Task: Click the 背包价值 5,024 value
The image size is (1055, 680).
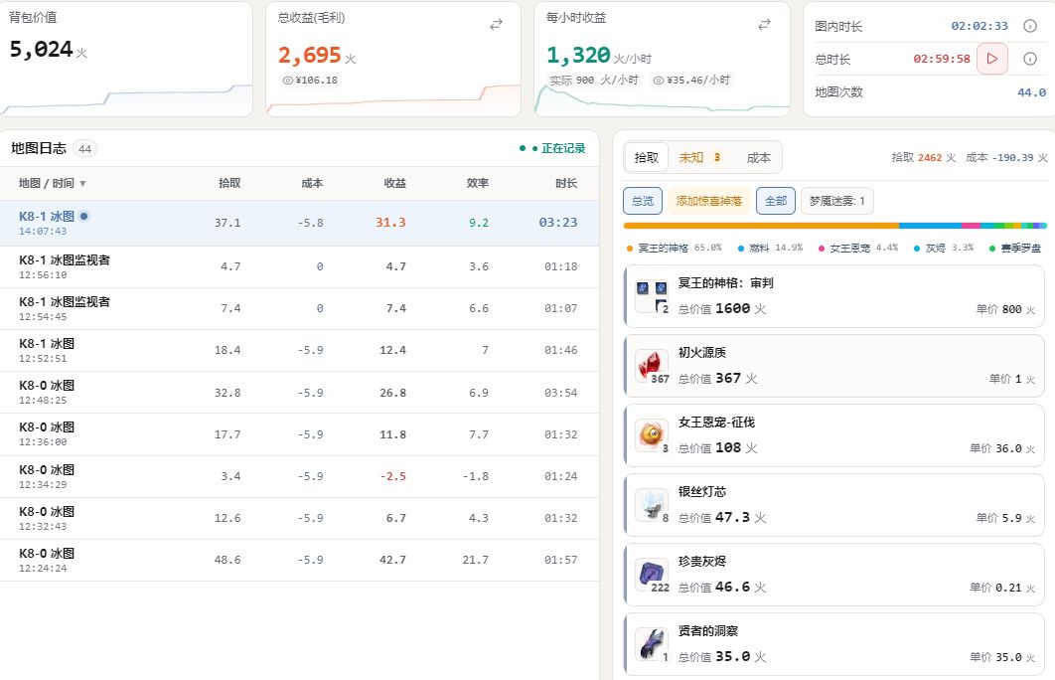Action: click(x=41, y=49)
